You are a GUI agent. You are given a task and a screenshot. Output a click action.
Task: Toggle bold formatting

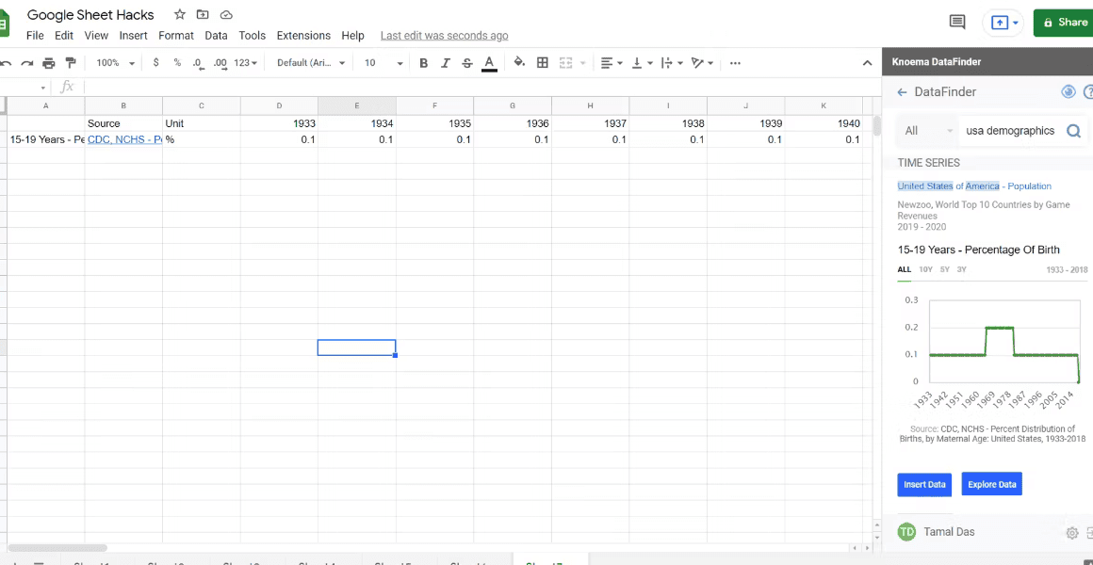[x=423, y=63]
